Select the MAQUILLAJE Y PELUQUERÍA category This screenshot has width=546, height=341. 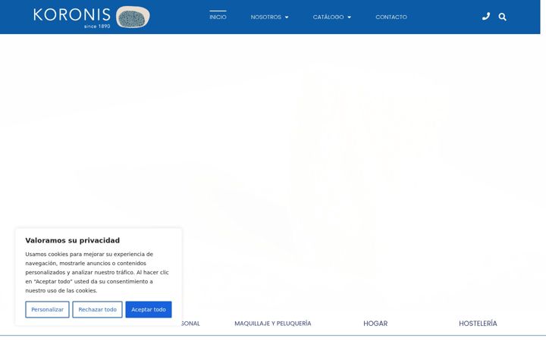(x=273, y=324)
